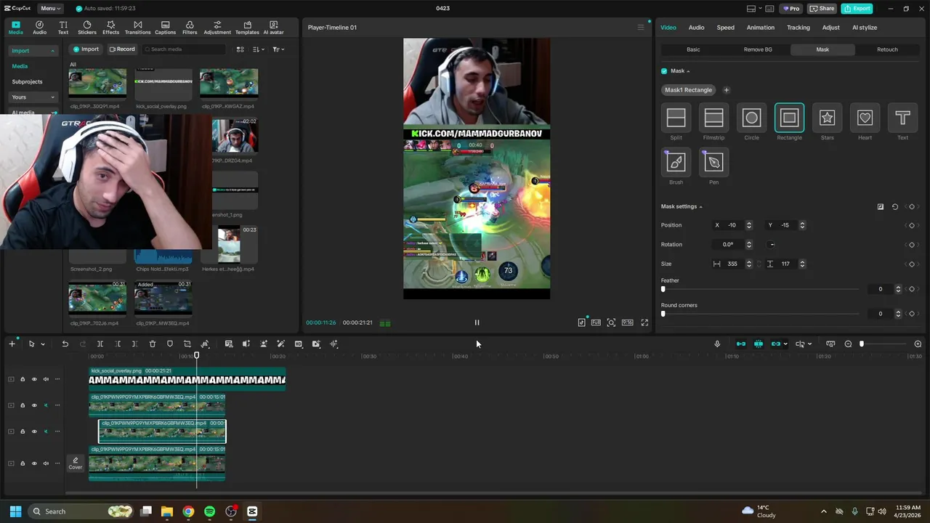The height and width of the screenshot is (523, 930).
Task: Delete the selected clip from timeline
Action: tap(153, 344)
